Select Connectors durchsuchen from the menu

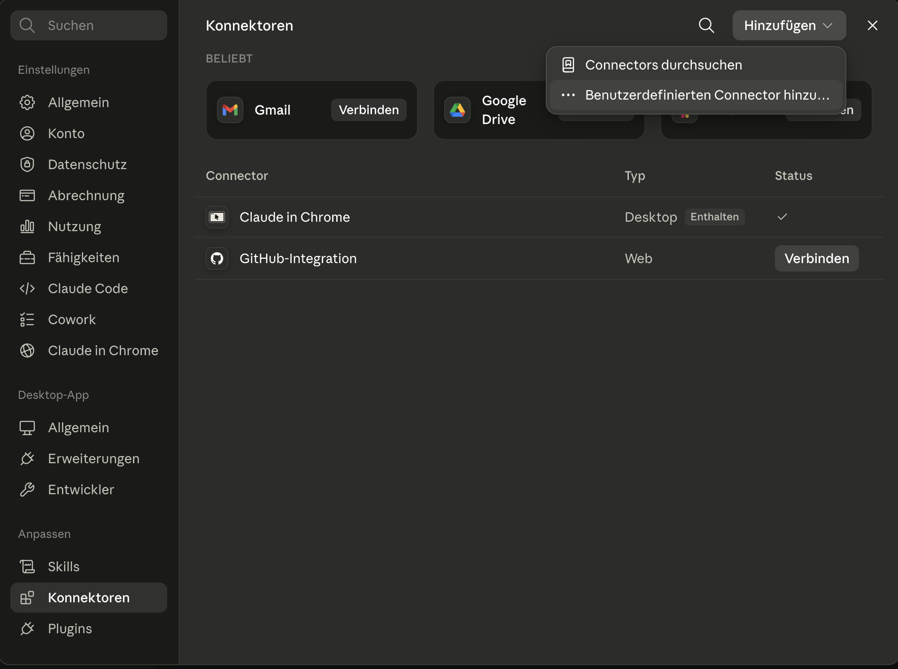tap(696, 65)
